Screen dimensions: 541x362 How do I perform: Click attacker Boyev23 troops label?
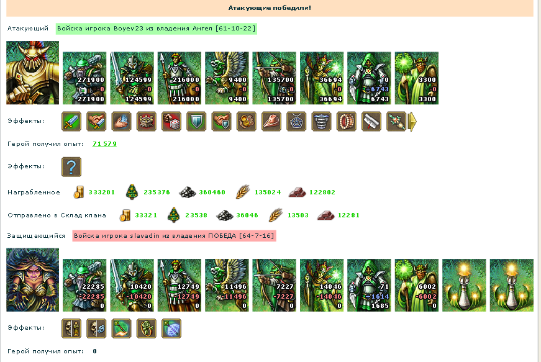pyautogui.click(x=157, y=29)
